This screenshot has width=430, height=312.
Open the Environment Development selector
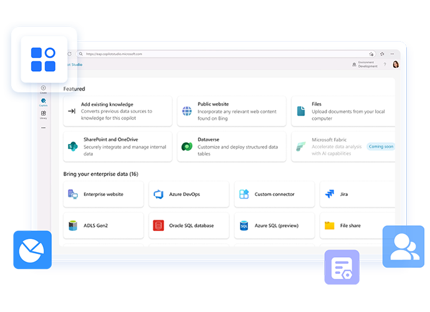(x=365, y=64)
